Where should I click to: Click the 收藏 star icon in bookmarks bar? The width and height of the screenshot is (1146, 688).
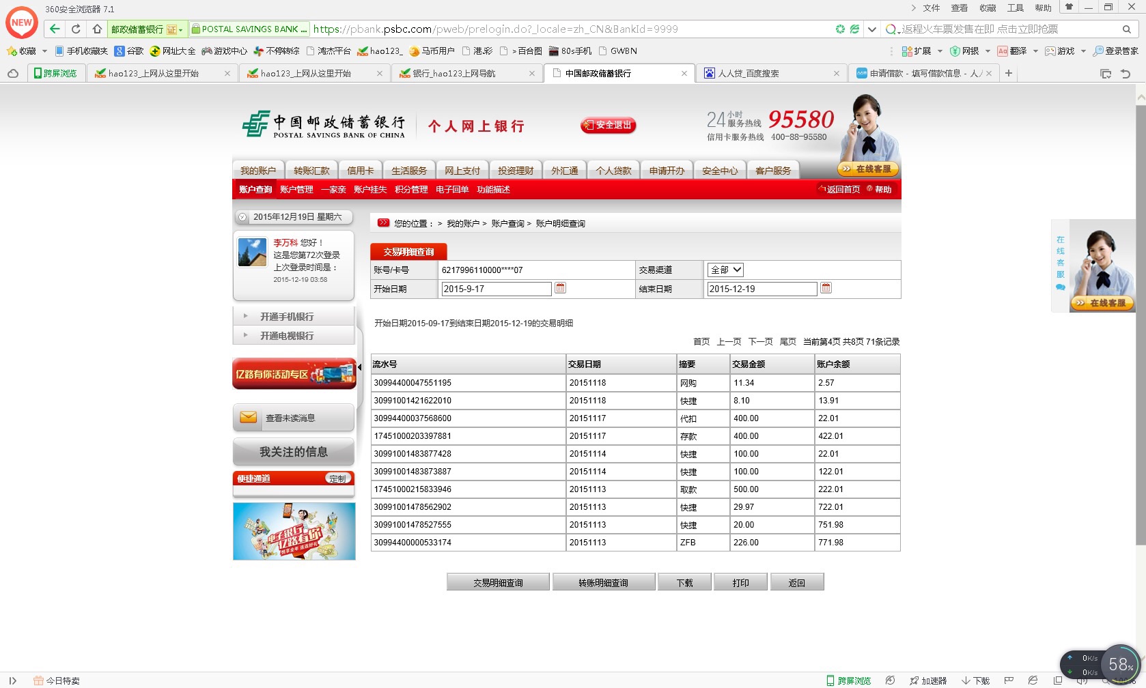point(12,51)
